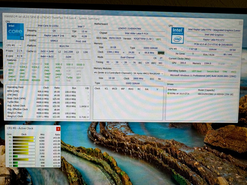
Task: Click the UEFI Boot status indicator
Action: pyautogui.click(x=197, y=71)
